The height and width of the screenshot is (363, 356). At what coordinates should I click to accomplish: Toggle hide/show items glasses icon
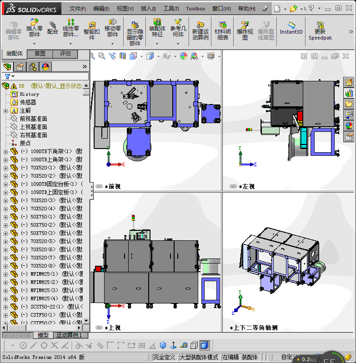[167, 56]
